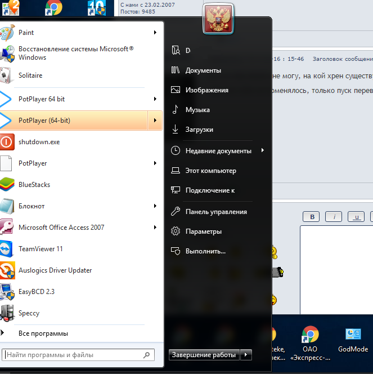Expand the Paint jump list arrow
The width and height of the screenshot is (373, 374).
coord(155,33)
